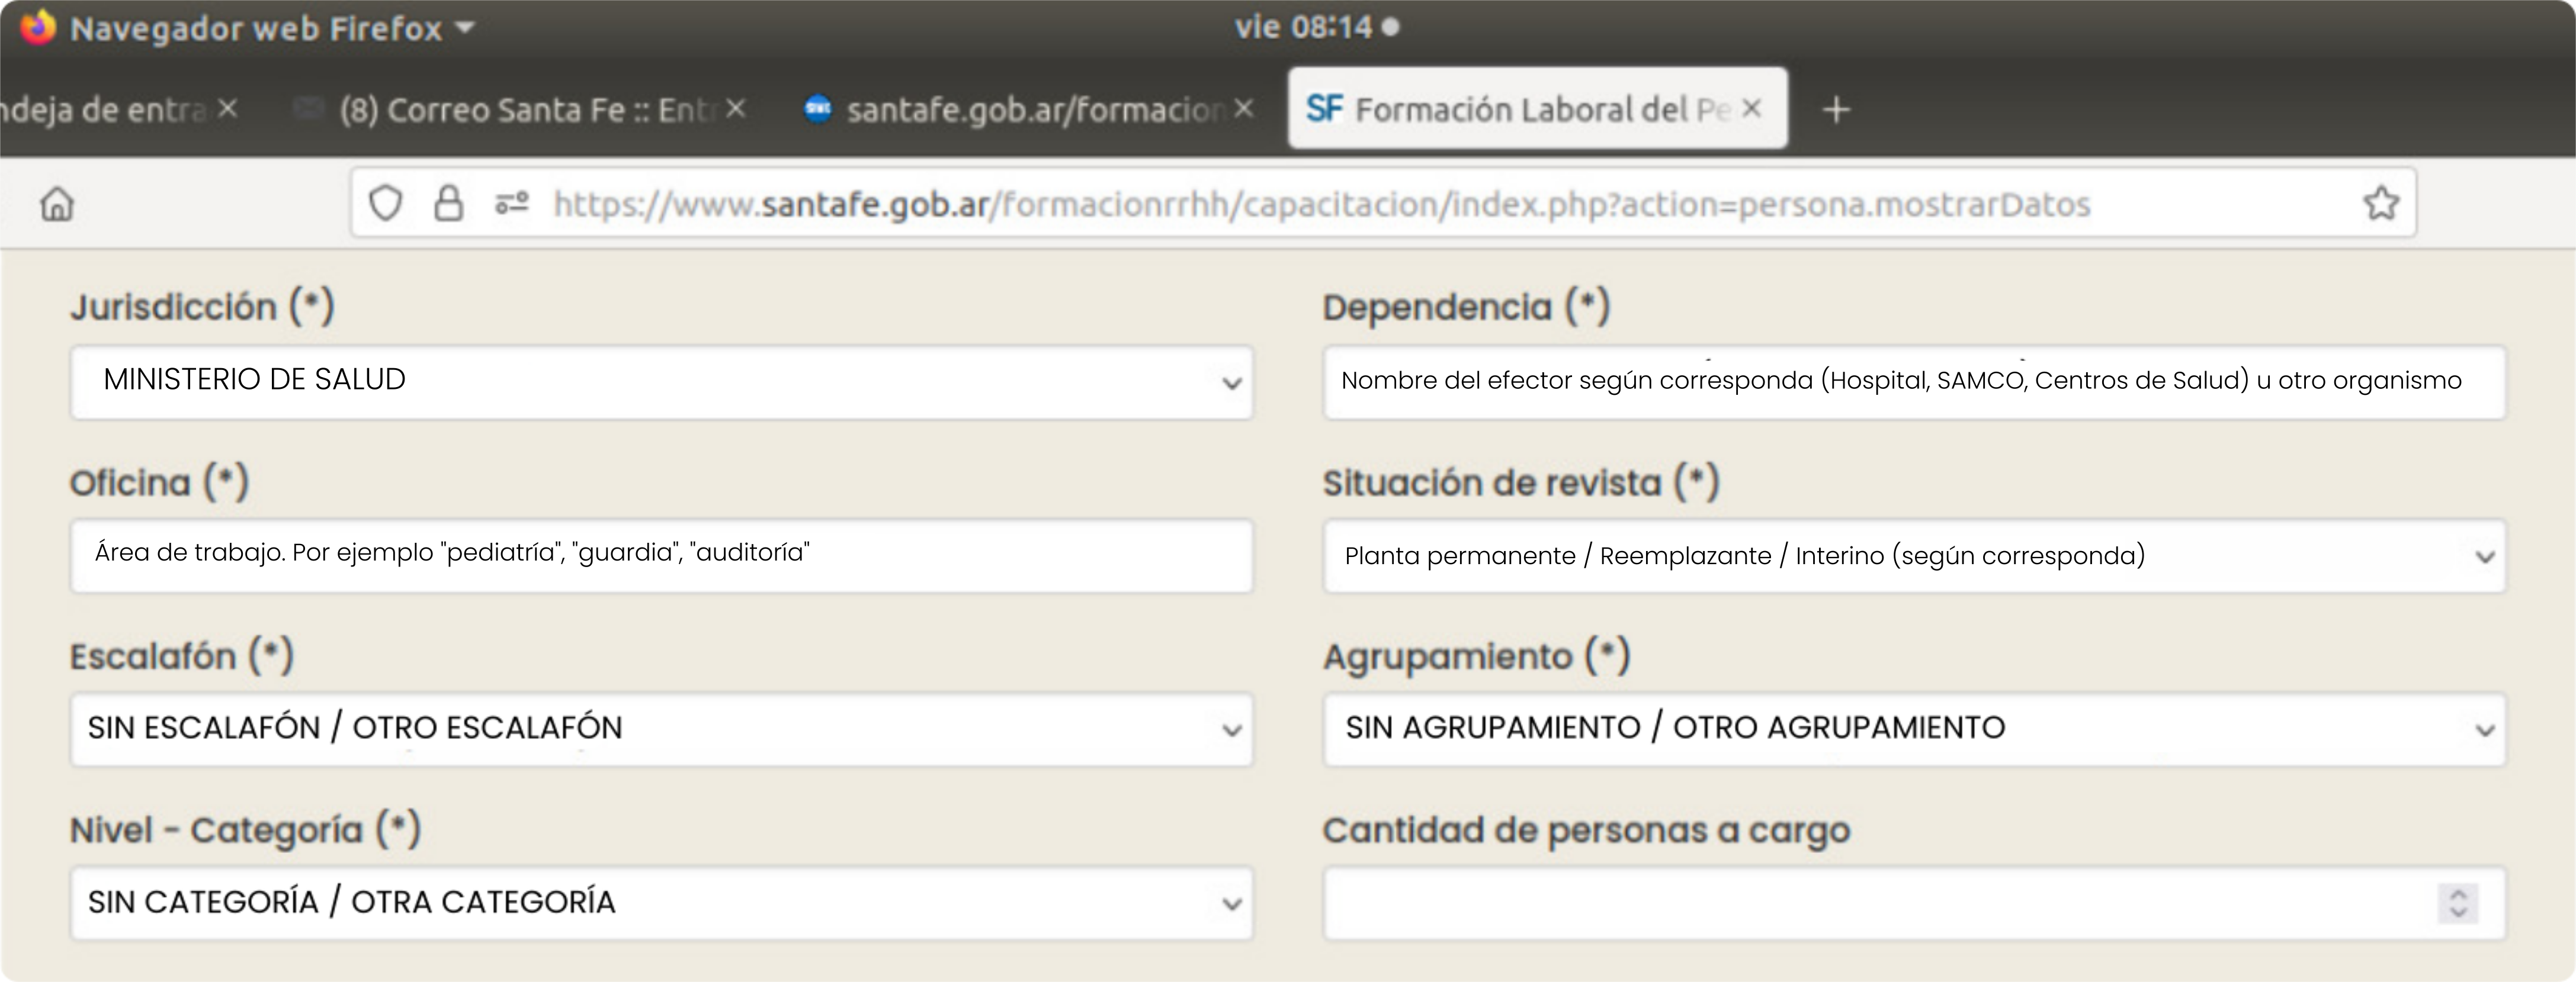The width and height of the screenshot is (2576, 982).
Task: Close the santafe.gob.ar/formacion tab
Action: (x=1243, y=109)
